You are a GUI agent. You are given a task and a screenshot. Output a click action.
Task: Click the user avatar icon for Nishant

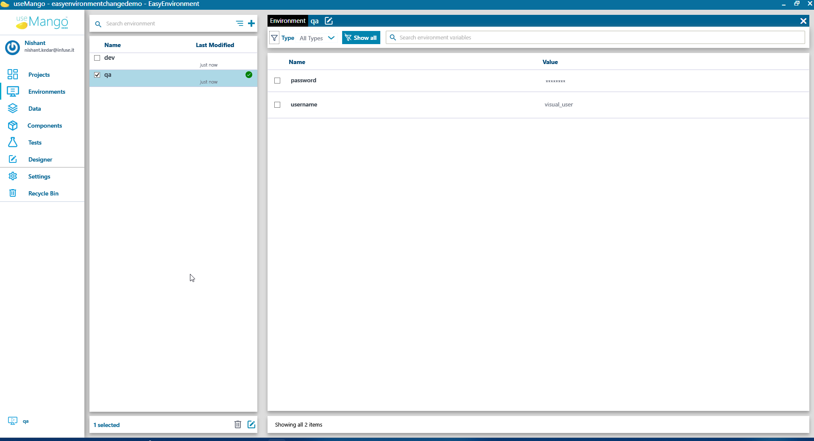[12, 47]
